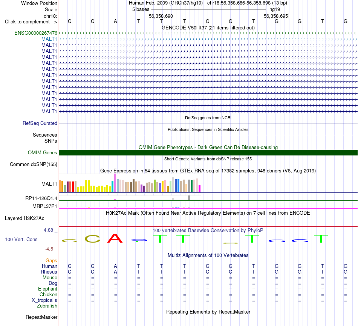Click 'RefSeq genes from NCBI' track title
This screenshot has height=326, width=358.
point(208,118)
